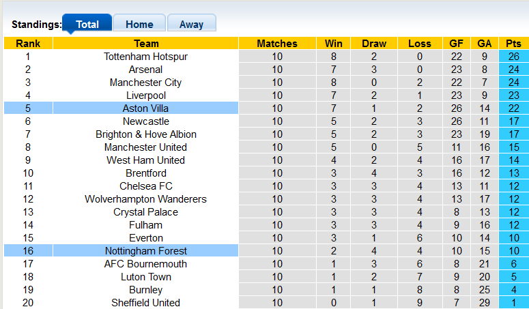Open Newcastle team link

(145, 121)
